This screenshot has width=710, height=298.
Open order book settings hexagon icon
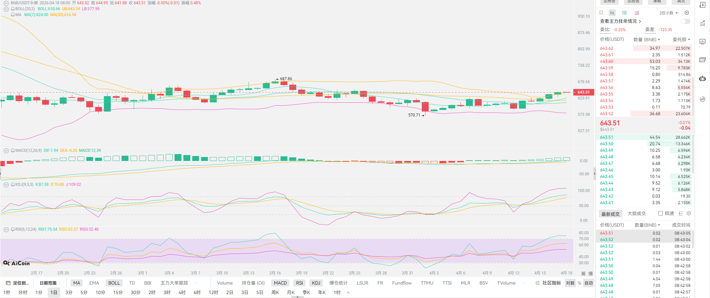(687, 13)
